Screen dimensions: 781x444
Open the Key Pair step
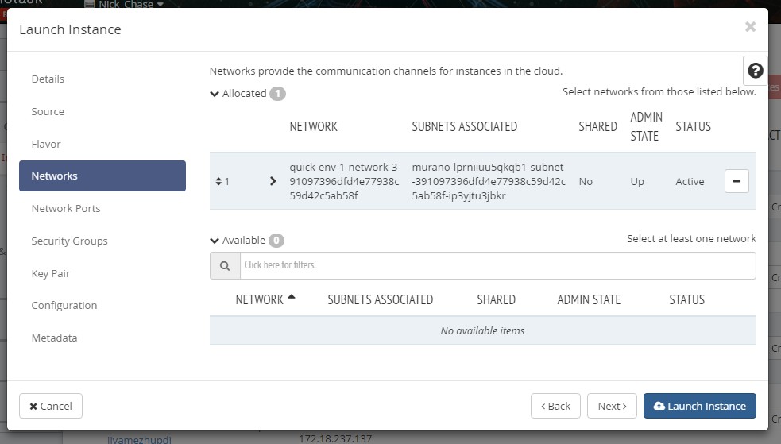pyautogui.click(x=50, y=273)
